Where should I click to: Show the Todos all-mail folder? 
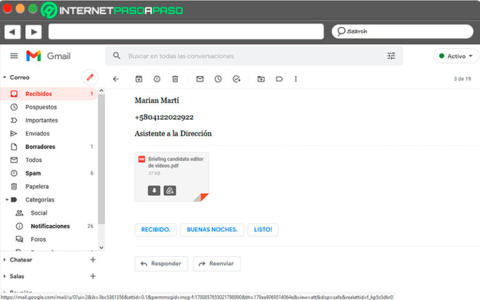49,160
